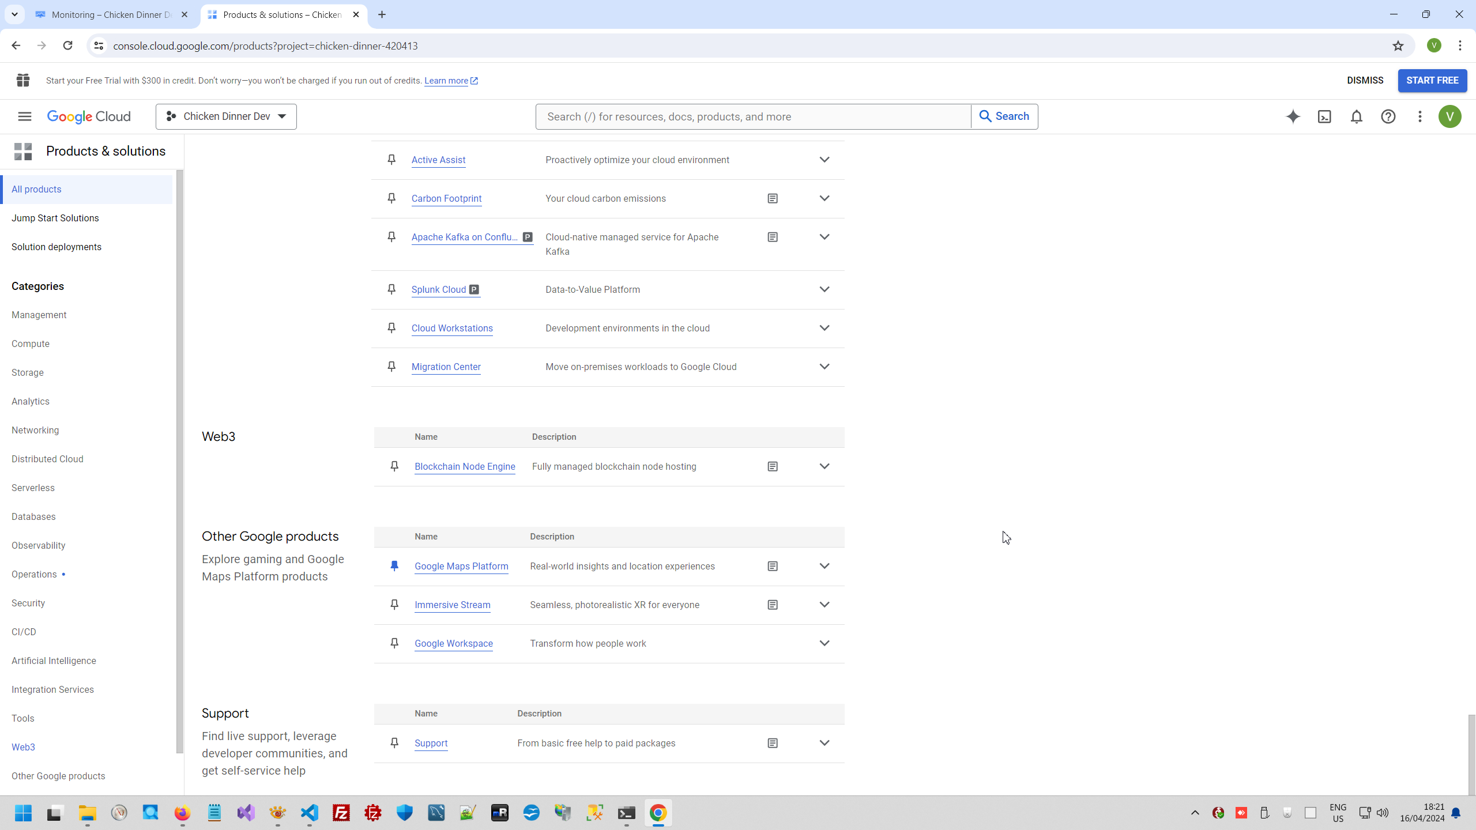Screen dimensions: 1476x830
Task: Open the notifications bell
Action: pos(1356,116)
